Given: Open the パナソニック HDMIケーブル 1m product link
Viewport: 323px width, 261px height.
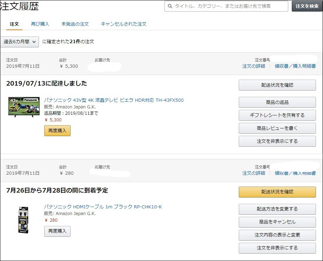Looking at the screenshot, I should [x=103, y=207].
